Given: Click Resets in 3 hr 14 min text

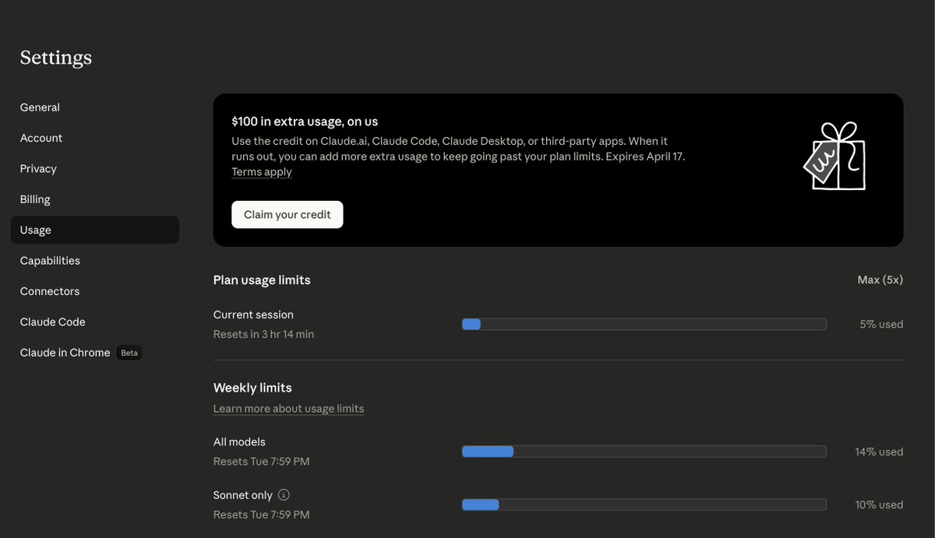Looking at the screenshot, I should pos(263,334).
